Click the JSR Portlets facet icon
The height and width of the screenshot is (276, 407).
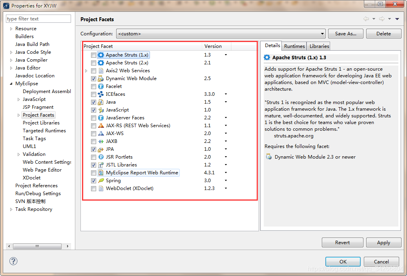pos(101,157)
